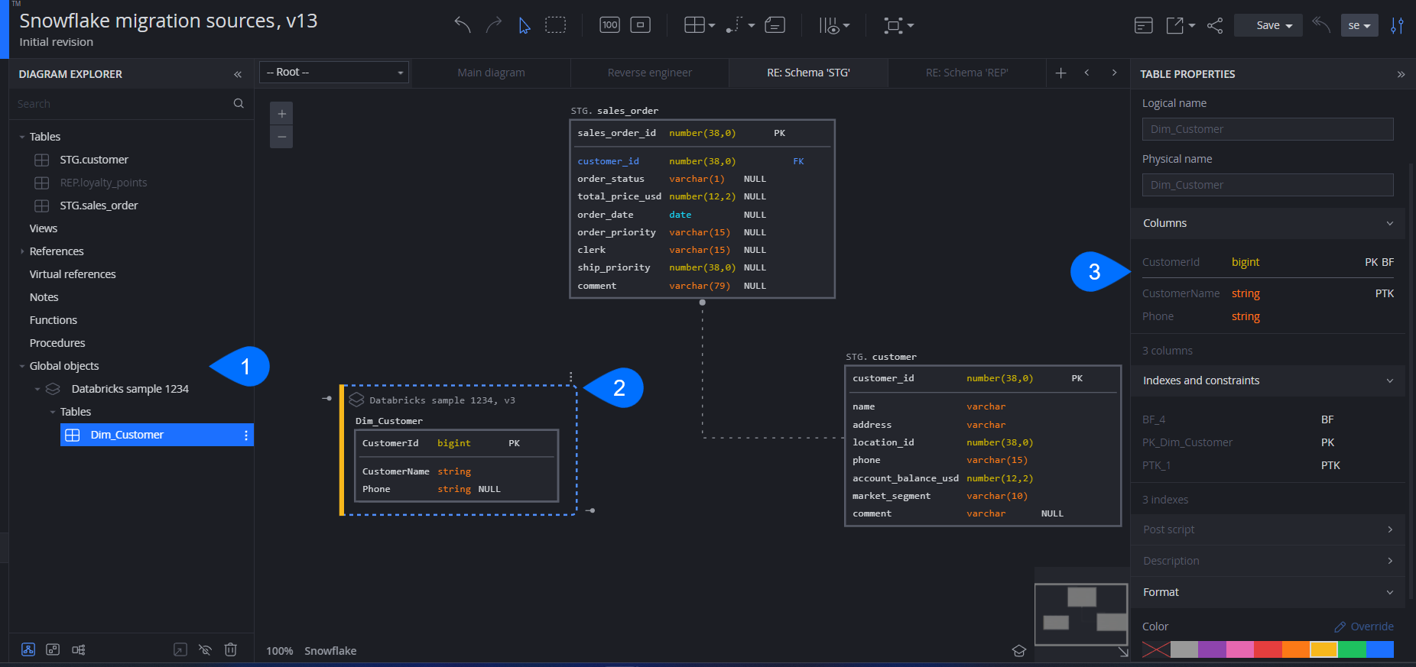The height and width of the screenshot is (667, 1416).
Task: Collapse the Columns section
Action: [x=1388, y=223]
